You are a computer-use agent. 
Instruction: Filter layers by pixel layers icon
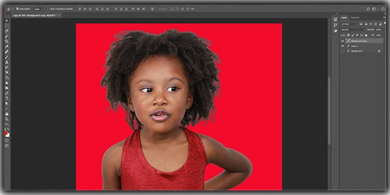361,24
